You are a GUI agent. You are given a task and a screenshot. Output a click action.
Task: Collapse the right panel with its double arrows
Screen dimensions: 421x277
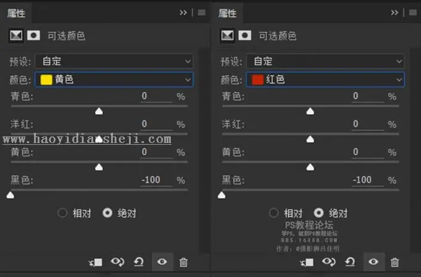(x=394, y=13)
